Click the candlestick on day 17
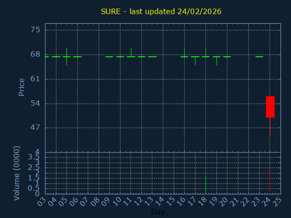This screenshot has height=218, width=291. click(x=195, y=57)
